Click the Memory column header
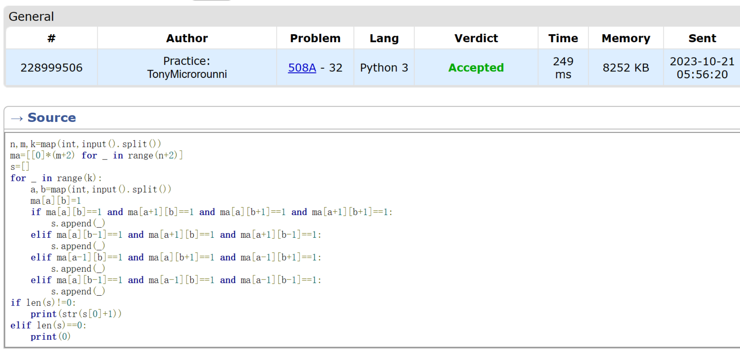Viewport: 740px width, 352px height. 626,38
